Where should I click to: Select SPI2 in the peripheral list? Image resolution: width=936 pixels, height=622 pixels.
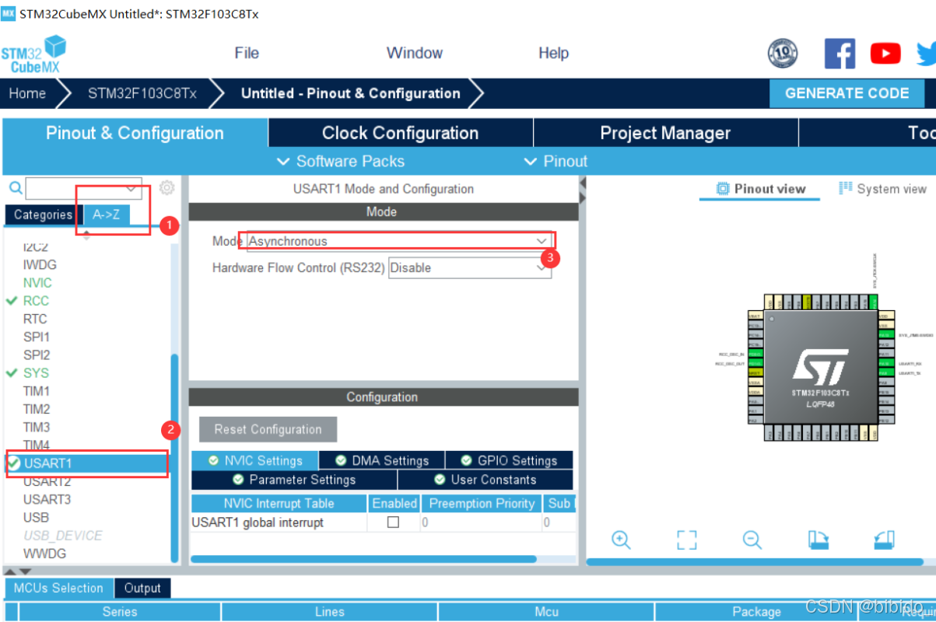tap(37, 355)
